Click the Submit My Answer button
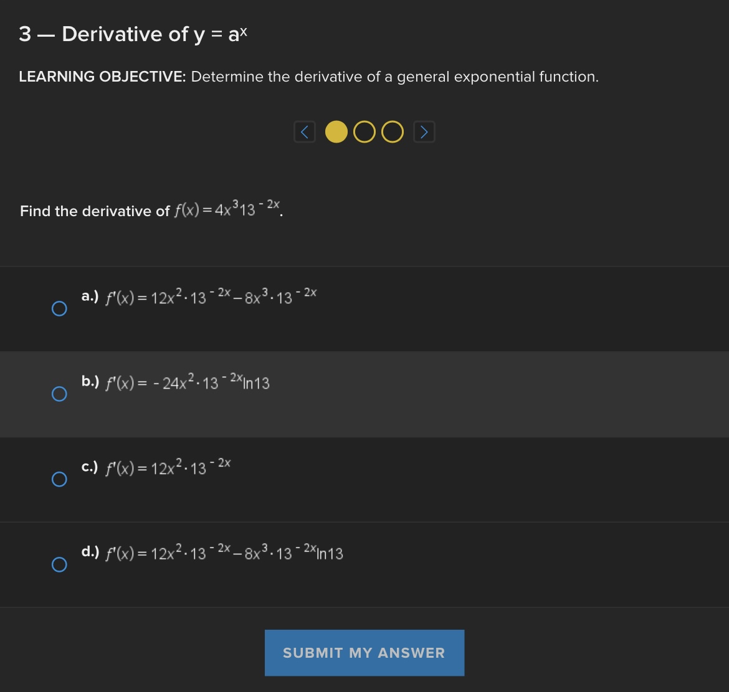This screenshot has width=729, height=692. coord(364,652)
